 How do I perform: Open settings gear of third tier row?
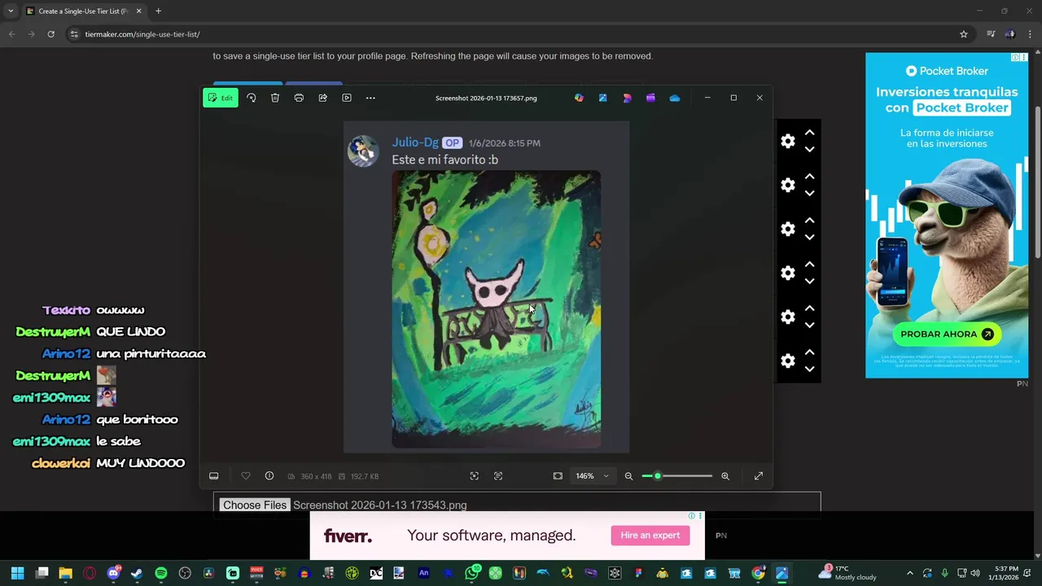pyautogui.click(x=788, y=229)
